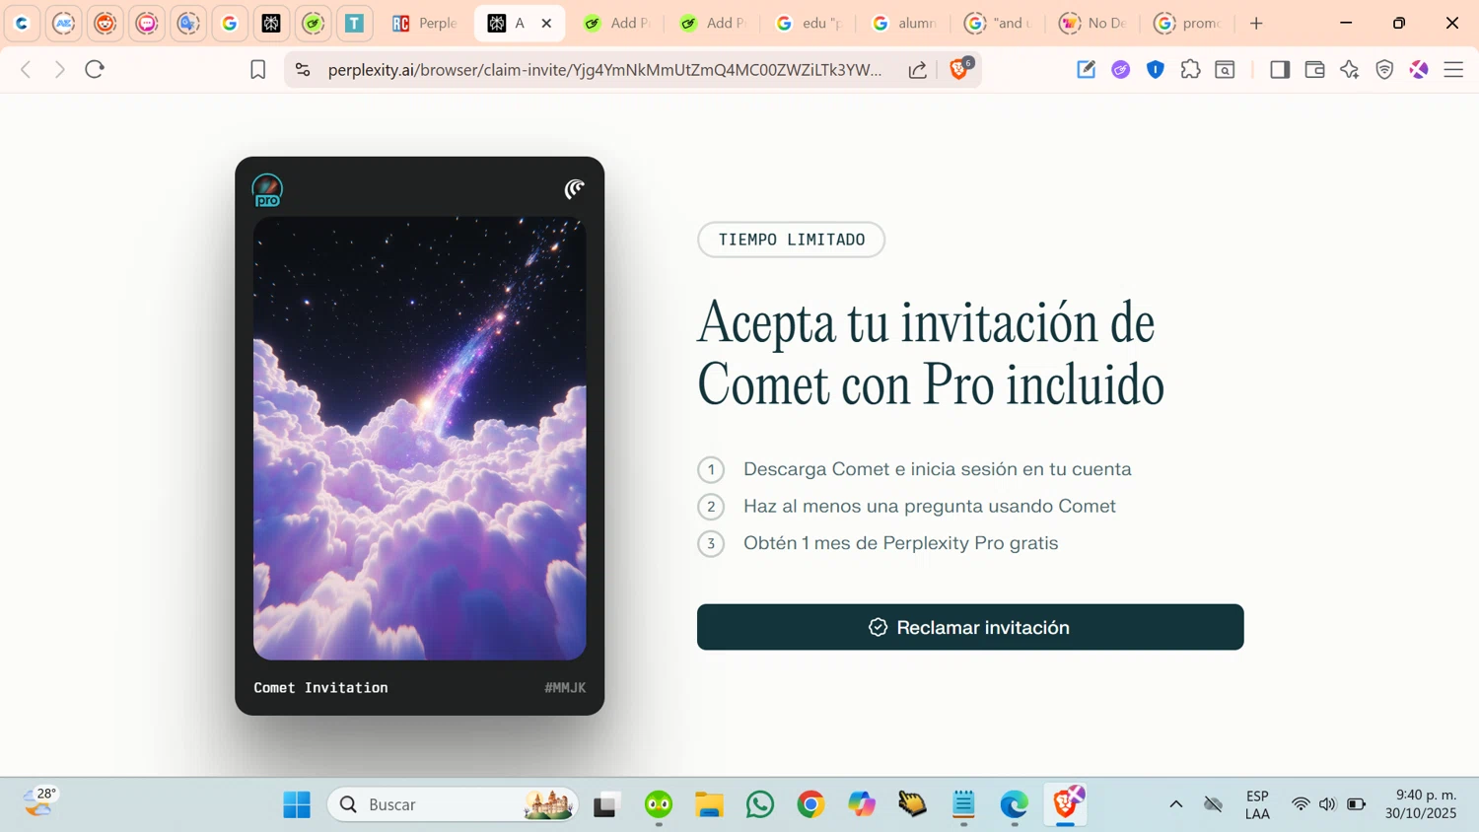The width and height of the screenshot is (1479, 832).
Task: Open the weather widget showing 28°
Action: coord(39,802)
